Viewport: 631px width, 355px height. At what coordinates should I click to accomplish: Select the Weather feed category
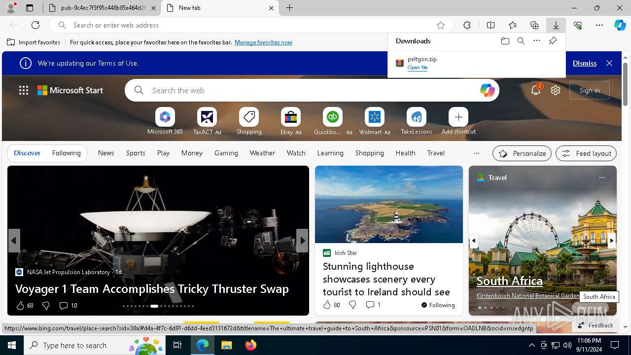pyautogui.click(x=262, y=153)
